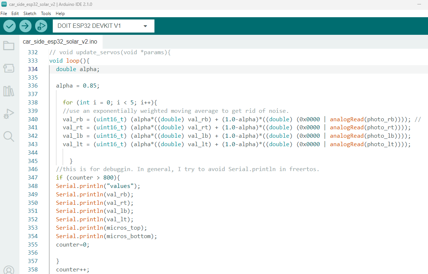Open the Sketch menu
This screenshot has height=274, width=428.
(x=30, y=13)
